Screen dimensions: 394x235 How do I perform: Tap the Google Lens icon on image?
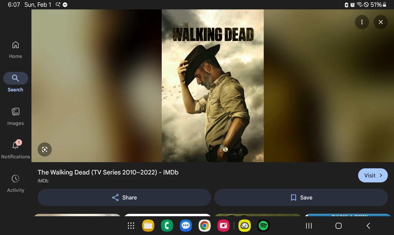(45, 150)
